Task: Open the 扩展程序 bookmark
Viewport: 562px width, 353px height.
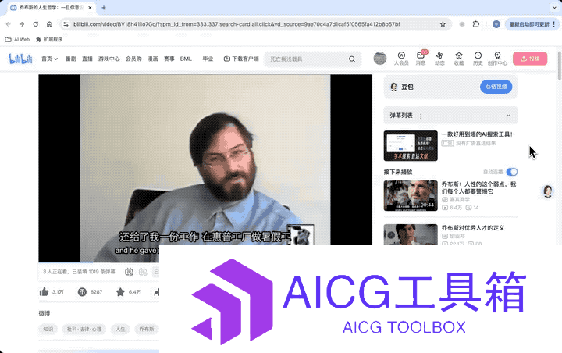Action: [x=49, y=40]
